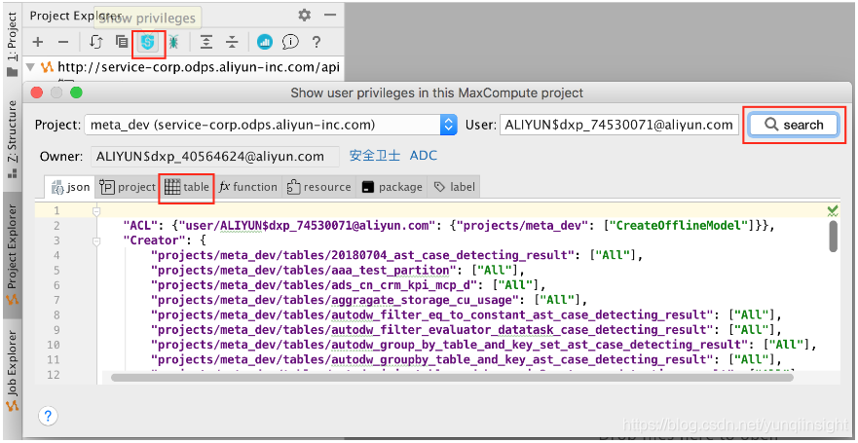Viewport: 858px width, 443px height.
Task: Click the add project plus icon
Action: pos(37,42)
